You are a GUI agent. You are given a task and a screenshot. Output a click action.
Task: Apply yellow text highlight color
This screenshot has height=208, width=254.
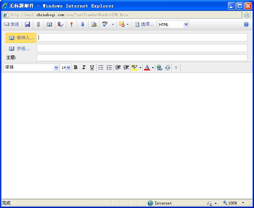134,67
